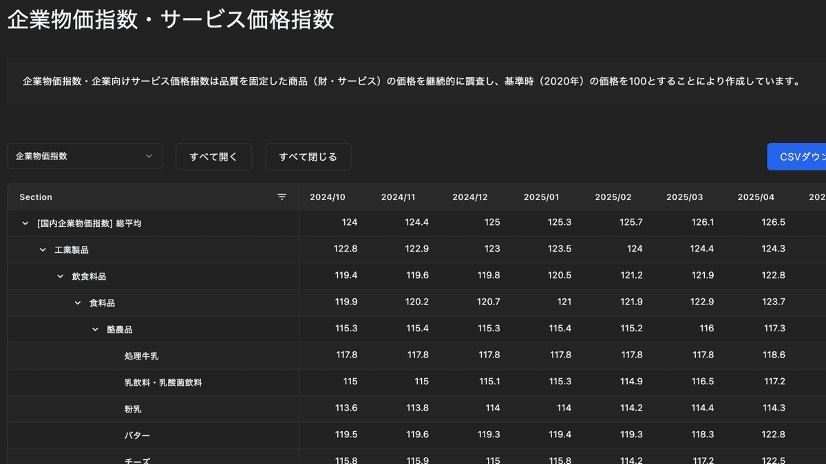Collapse the 食料品 tree row
This screenshot has width=826, height=464.
pyautogui.click(x=78, y=303)
